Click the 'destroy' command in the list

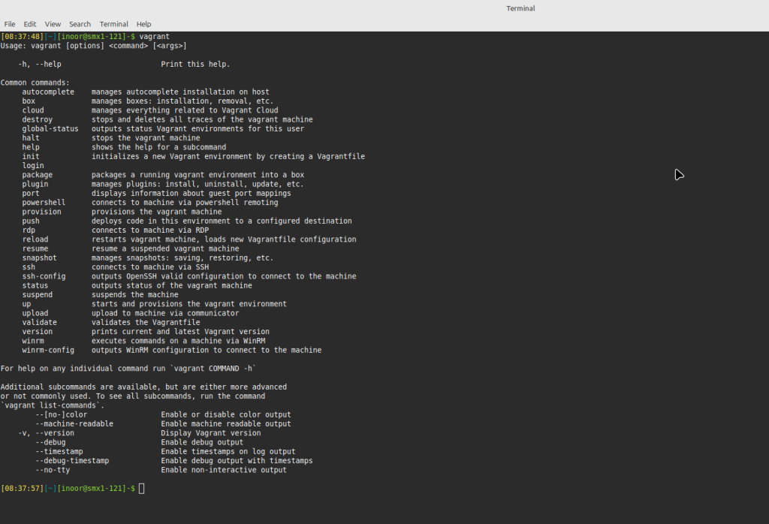(x=38, y=119)
